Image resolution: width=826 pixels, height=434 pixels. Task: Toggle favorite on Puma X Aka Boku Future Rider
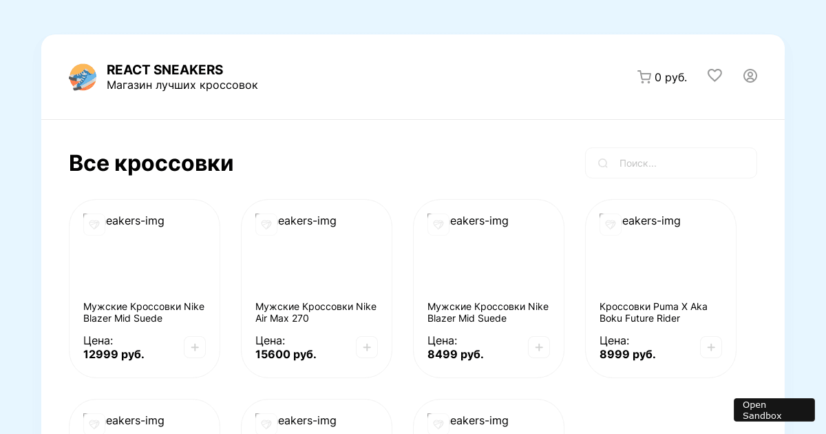click(611, 225)
